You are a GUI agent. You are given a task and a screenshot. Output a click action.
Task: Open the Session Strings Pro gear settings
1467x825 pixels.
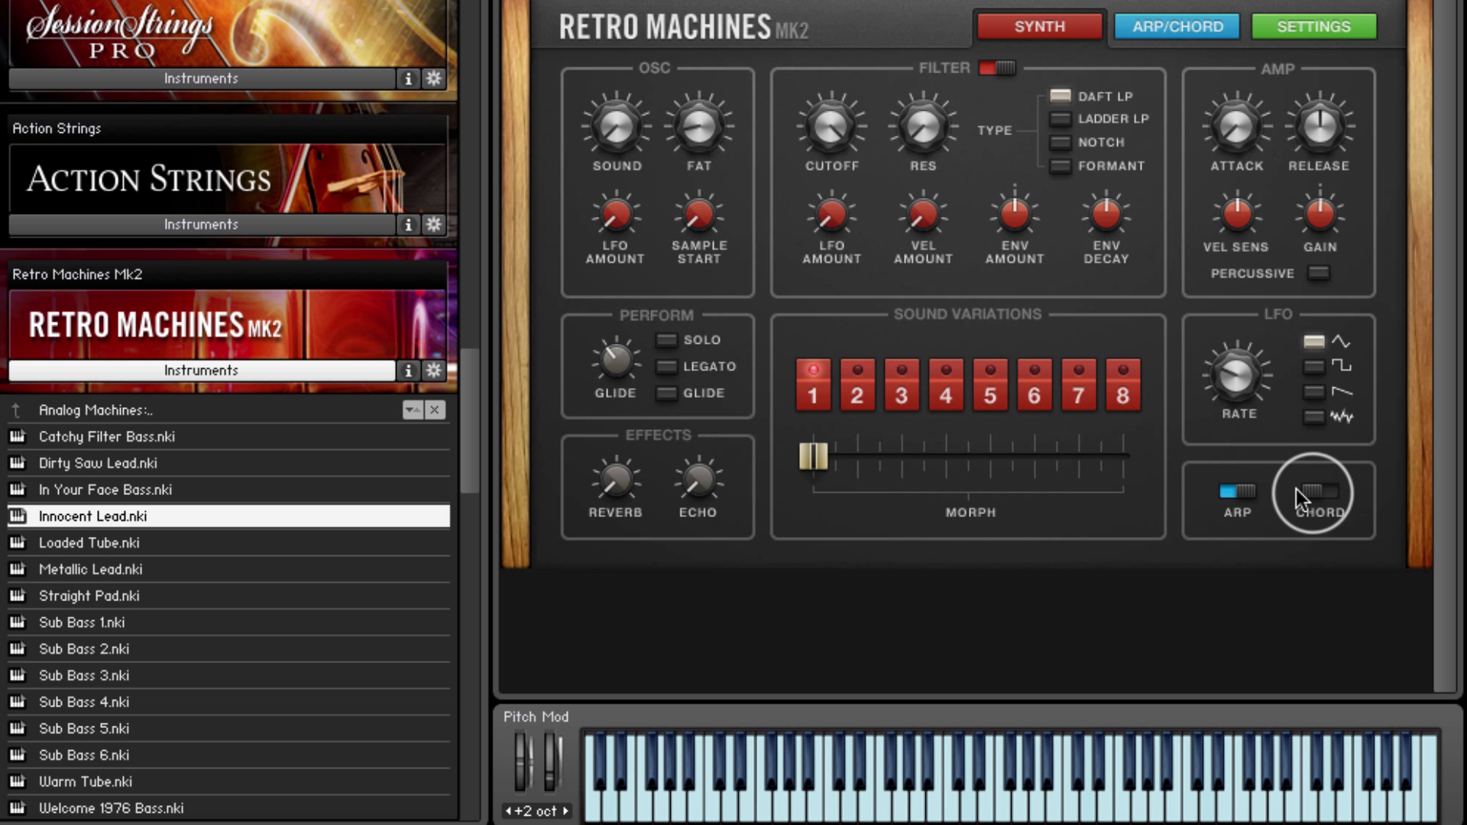434,79
